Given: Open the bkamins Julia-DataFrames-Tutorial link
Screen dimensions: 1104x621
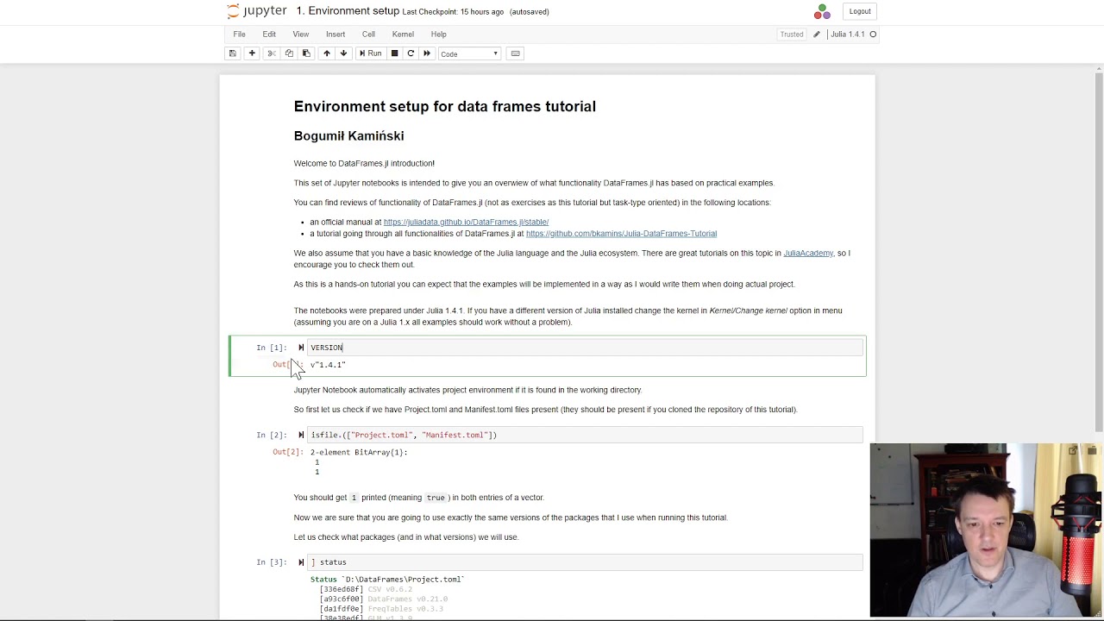Looking at the screenshot, I should coord(621,234).
